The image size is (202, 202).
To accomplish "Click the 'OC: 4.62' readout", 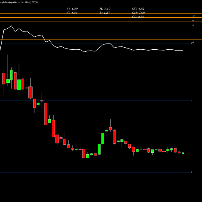I will [x=138, y=8].
